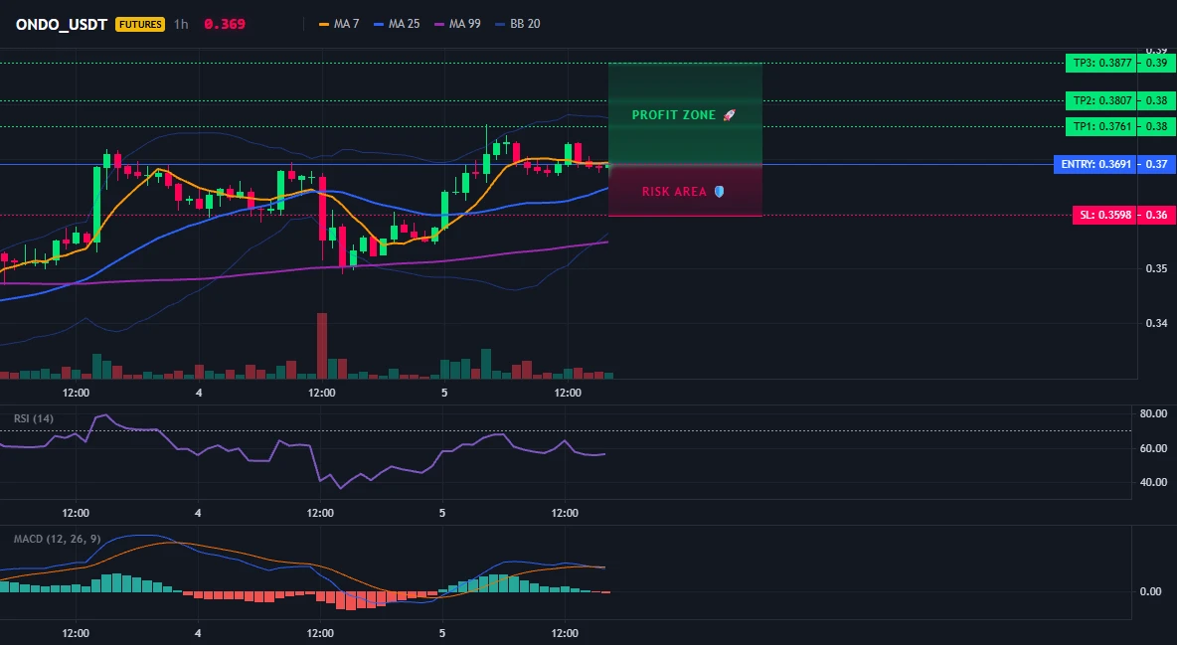Click the TP3: 0.3877 price label
This screenshot has height=645, width=1177.
(1101, 63)
